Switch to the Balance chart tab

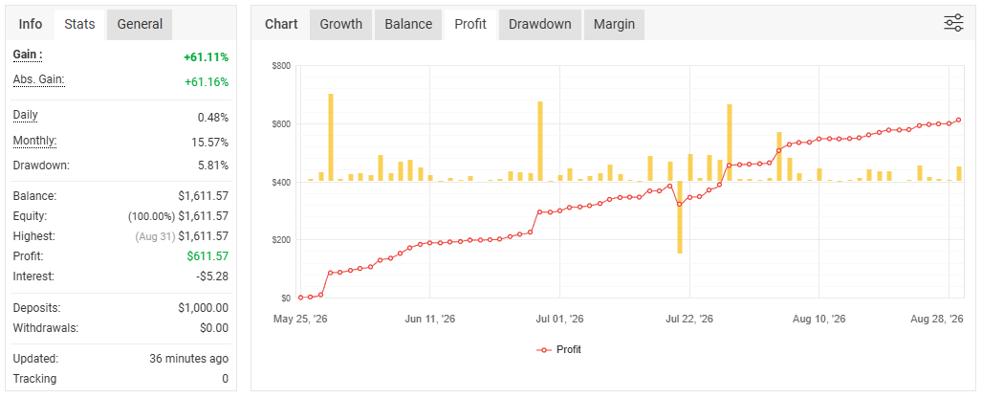coord(408,25)
